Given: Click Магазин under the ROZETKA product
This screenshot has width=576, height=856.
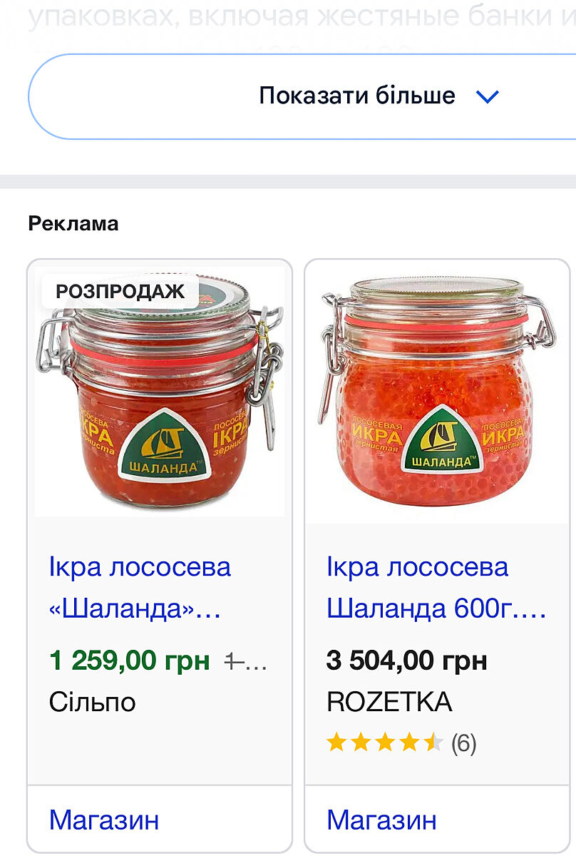Looking at the screenshot, I should pos(381,820).
